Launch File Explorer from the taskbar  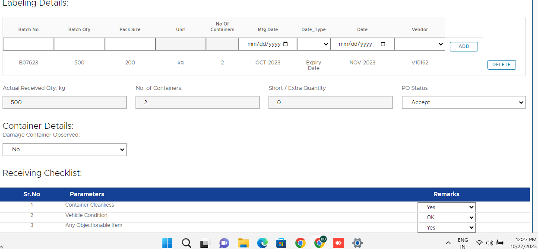coord(244,243)
